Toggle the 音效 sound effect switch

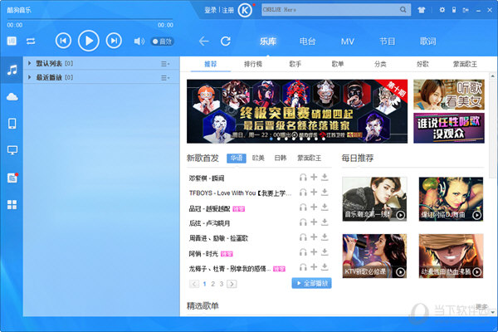(x=161, y=41)
